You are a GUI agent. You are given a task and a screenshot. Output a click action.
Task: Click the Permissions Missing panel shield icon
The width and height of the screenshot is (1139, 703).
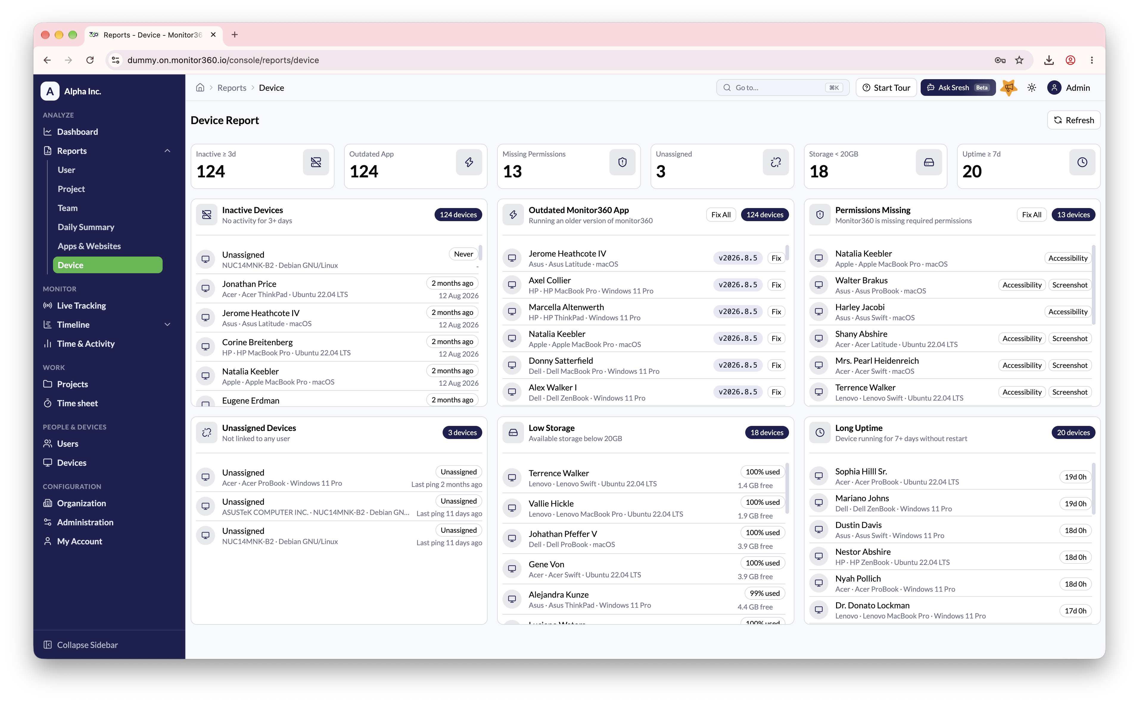820,214
